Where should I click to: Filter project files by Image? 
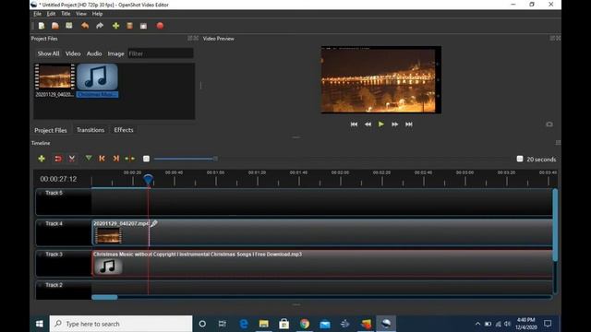115,53
